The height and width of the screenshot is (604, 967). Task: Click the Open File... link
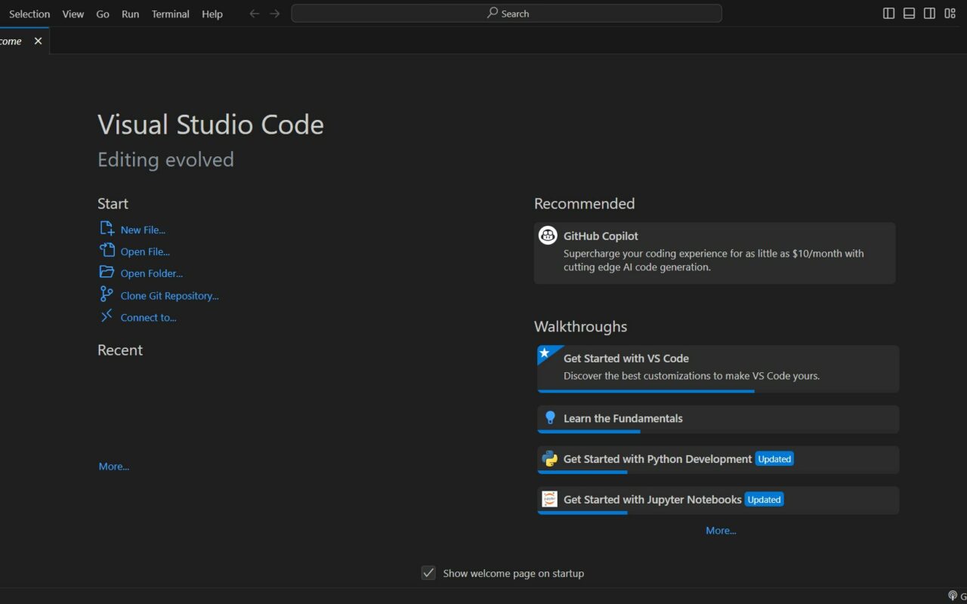(145, 251)
